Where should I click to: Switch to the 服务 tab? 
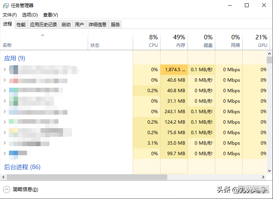click(115, 25)
